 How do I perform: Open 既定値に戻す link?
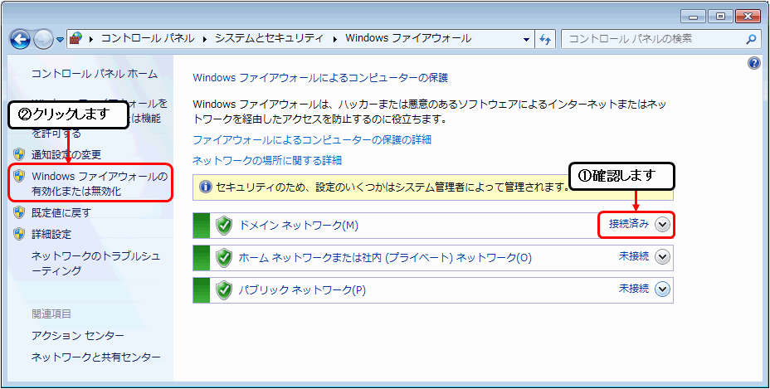coord(61,212)
